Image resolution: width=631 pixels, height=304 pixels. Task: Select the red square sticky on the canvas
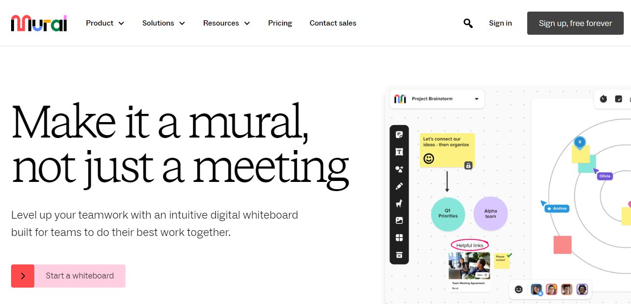(x=562, y=245)
